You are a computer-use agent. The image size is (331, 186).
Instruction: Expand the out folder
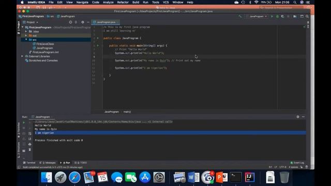[26, 36]
